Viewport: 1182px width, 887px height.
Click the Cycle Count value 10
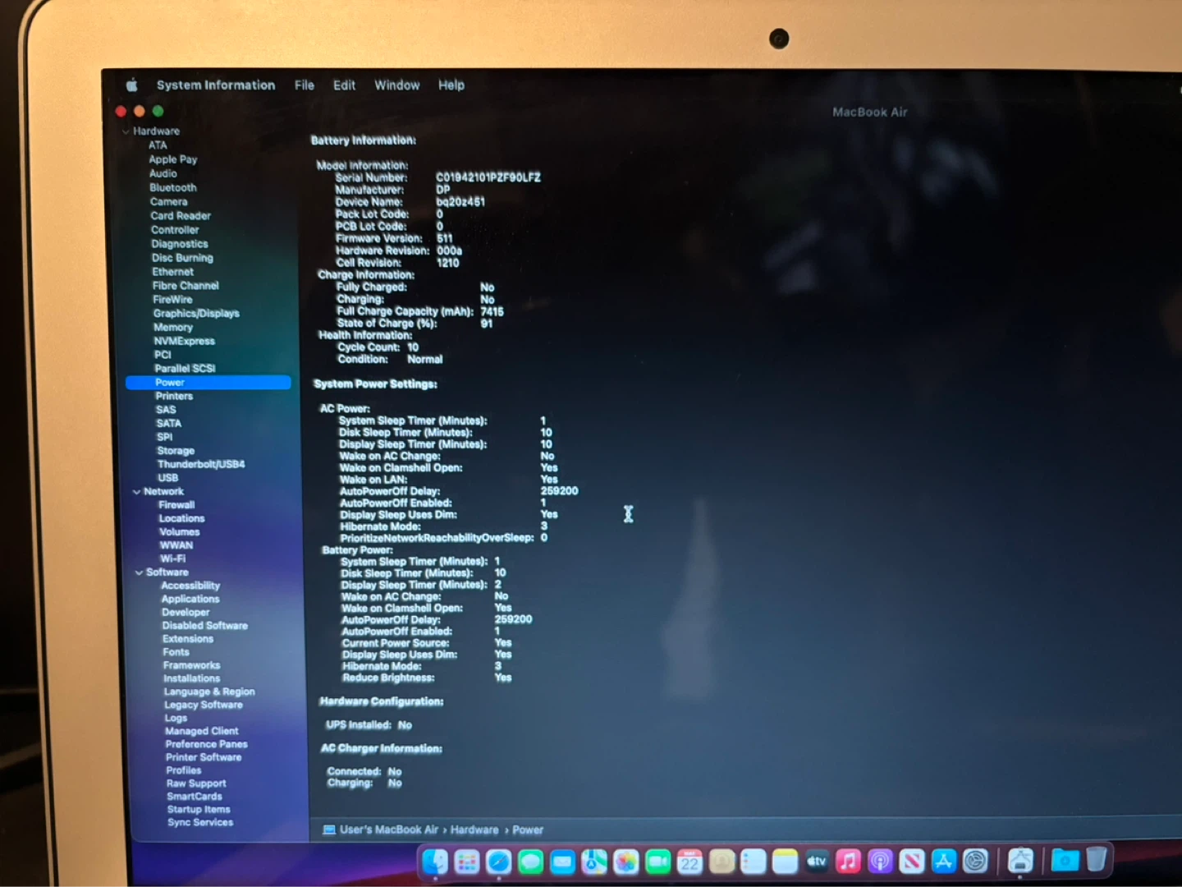(x=413, y=347)
